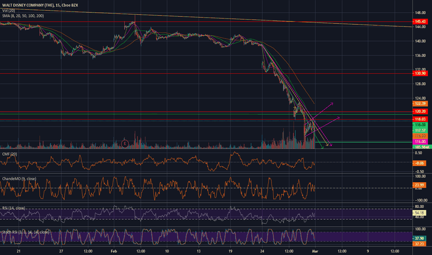Click the Stoch RSI value label 37.90
This screenshot has height=255, width=432.
pyautogui.click(x=419, y=238)
